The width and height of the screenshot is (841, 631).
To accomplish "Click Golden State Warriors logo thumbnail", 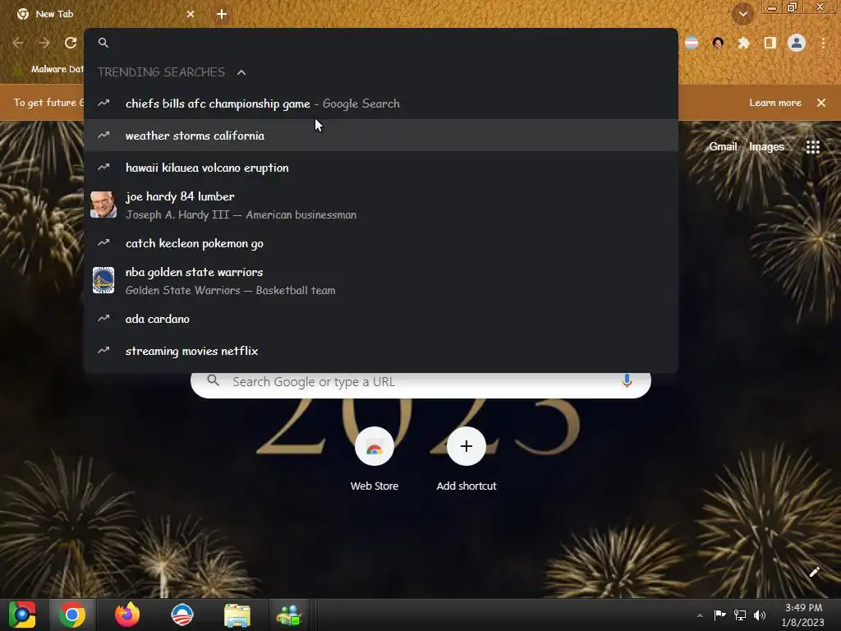I will point(103,280).
